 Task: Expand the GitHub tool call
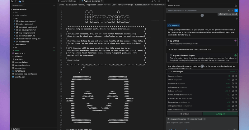click(168, 41)
